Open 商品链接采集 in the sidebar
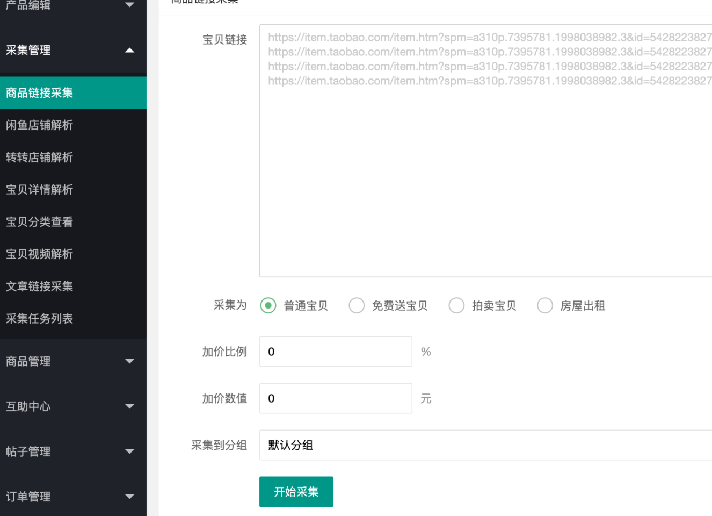712x516 pixels. click(73, 93)
